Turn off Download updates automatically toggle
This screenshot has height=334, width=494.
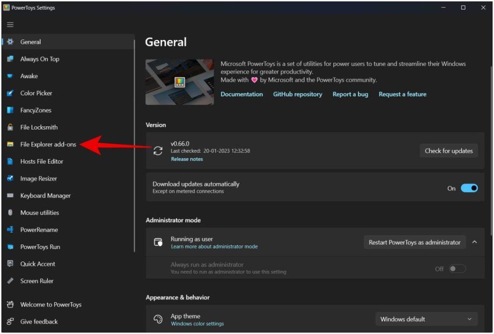click(x=469, y=188)
